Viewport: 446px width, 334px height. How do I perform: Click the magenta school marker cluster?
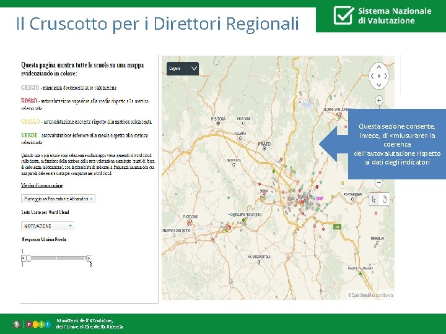(320, 199)
